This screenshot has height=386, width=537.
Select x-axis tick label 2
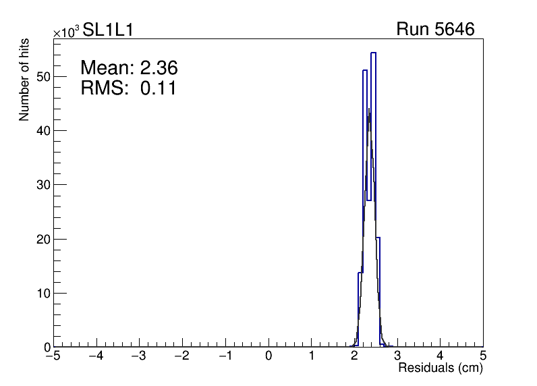[x=355, y=356]
